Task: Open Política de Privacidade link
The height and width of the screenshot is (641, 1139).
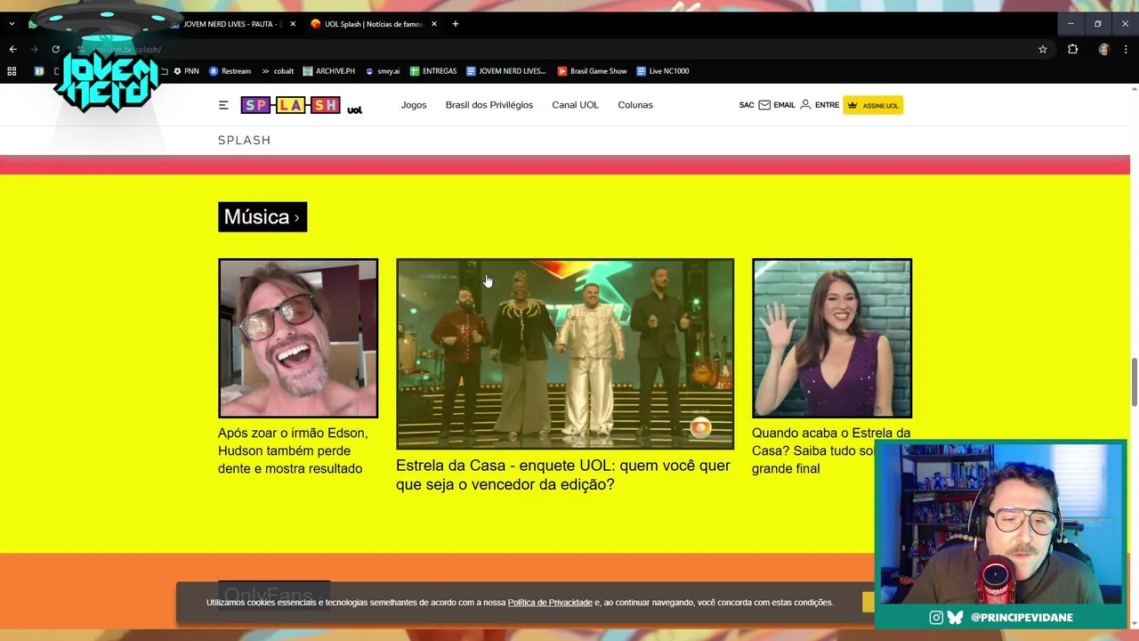Action: (x=550, y=603)
